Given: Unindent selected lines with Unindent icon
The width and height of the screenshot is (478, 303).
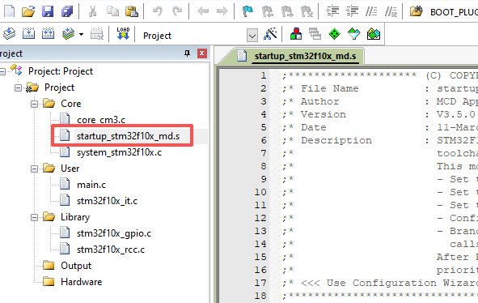Looking at the screenshot, I should 352,11.
